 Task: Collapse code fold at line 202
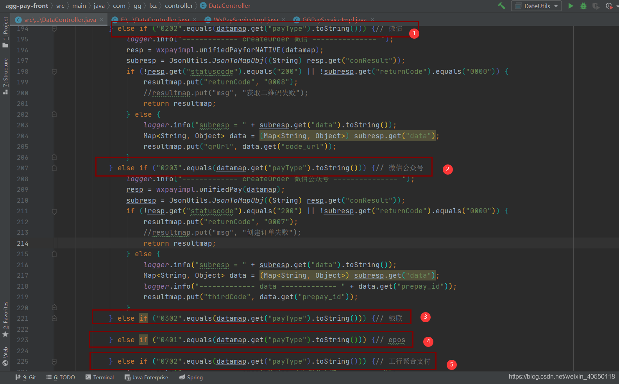(54, 114)
